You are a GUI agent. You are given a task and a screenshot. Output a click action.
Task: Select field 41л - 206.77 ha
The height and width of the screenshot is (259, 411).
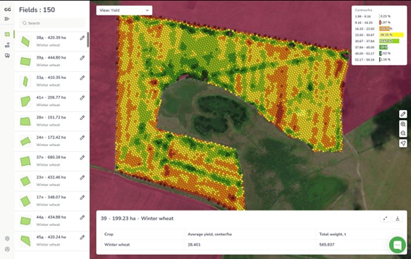click(x=51, y=102)
